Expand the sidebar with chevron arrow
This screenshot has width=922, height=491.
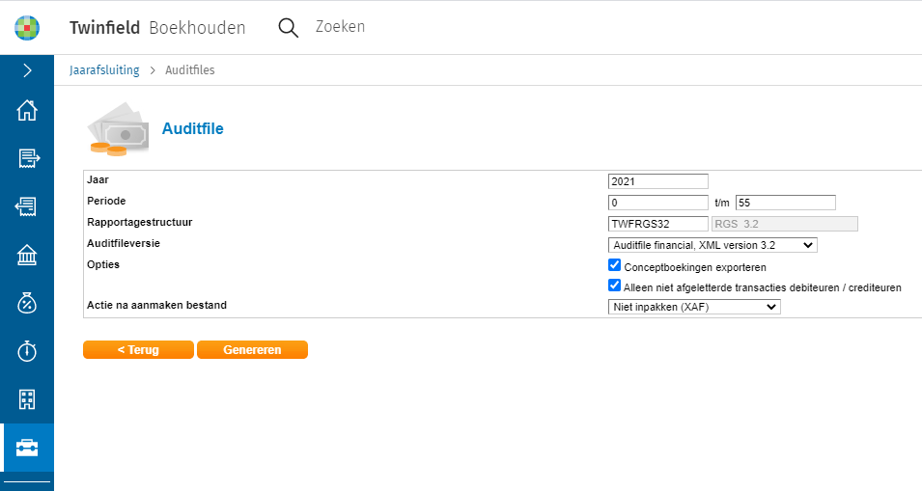27,70
